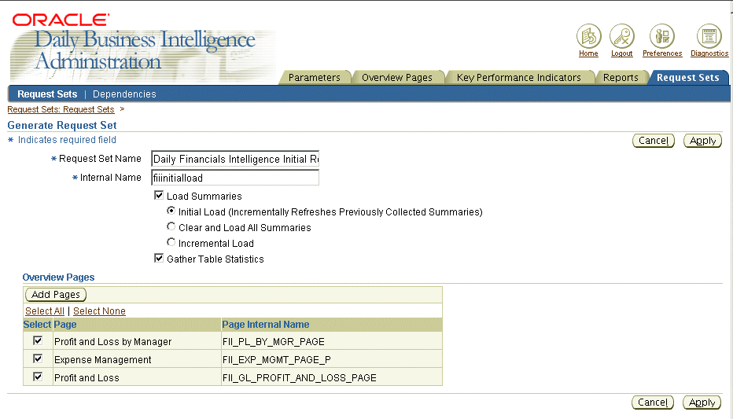Open the Reports tab

621,78
